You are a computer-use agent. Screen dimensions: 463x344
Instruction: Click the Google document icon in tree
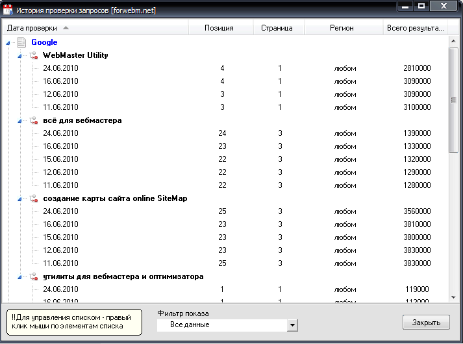[x=21, y=42]
